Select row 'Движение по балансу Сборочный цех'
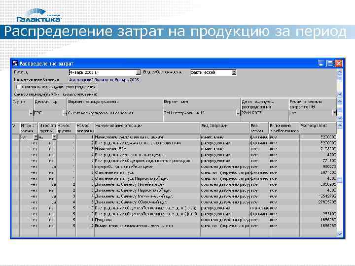The height and width of the screenshot is (266, 355). click(x=174, y=202)
